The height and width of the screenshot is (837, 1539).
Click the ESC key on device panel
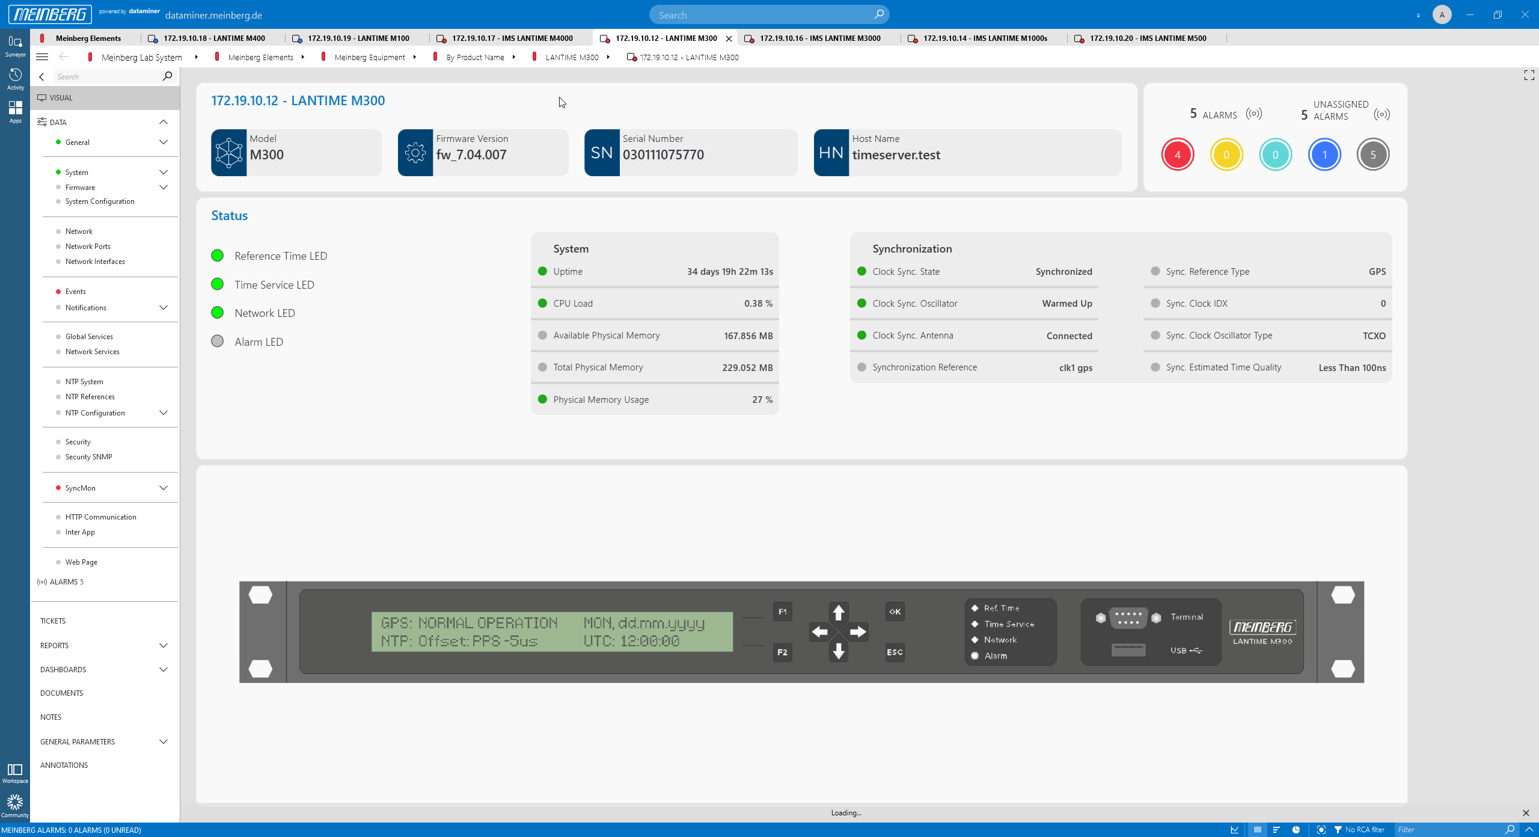895,652
